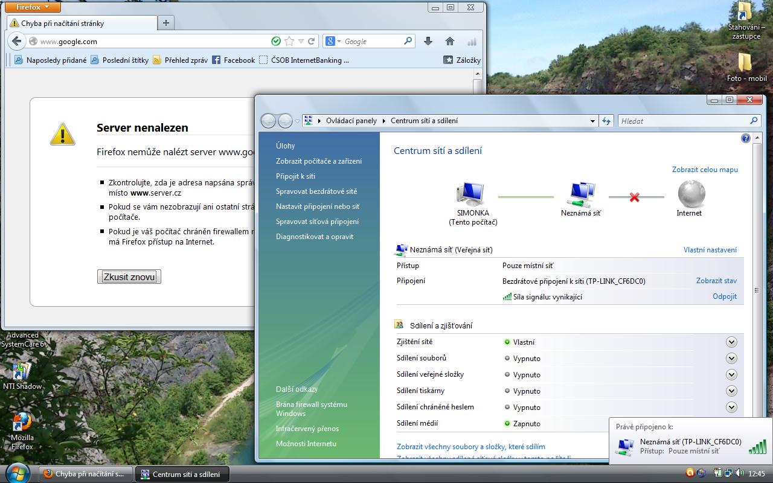Open the orange Firefox menu button
This screenshot has height=483, width=773.
coord(34,7)
